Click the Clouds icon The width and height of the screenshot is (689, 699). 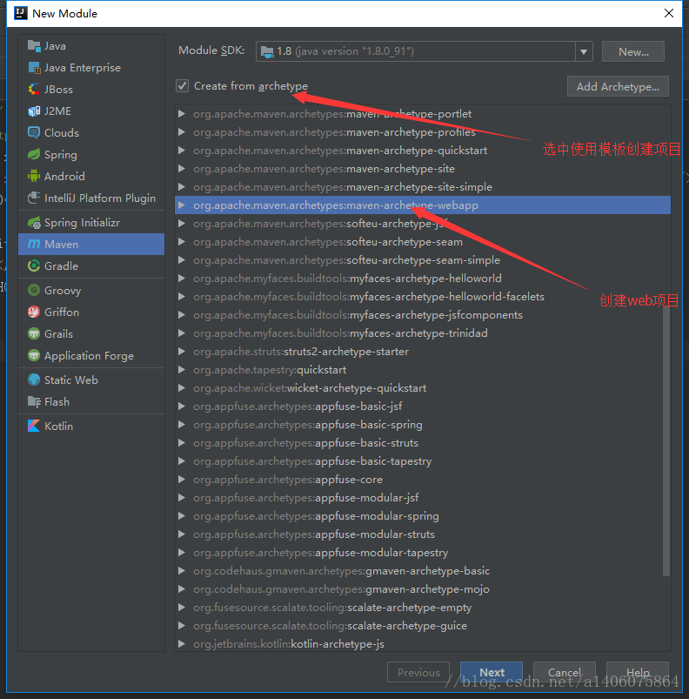point(34,133)
